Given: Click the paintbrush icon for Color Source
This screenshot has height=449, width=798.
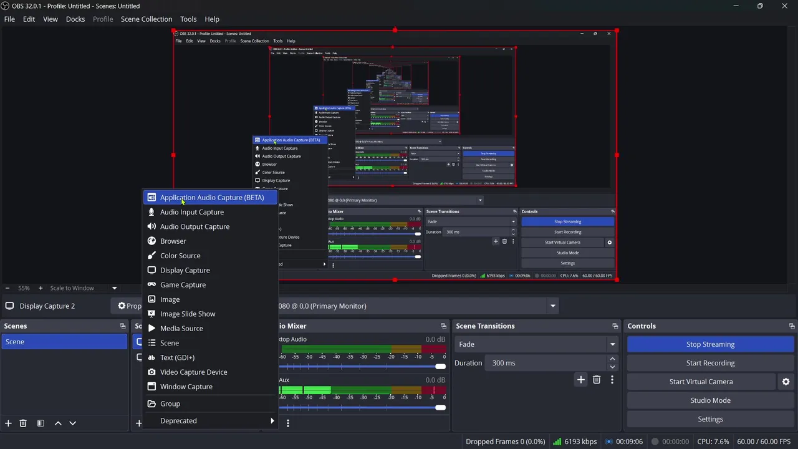Looking at the screenshot, I should click(151, 256).
